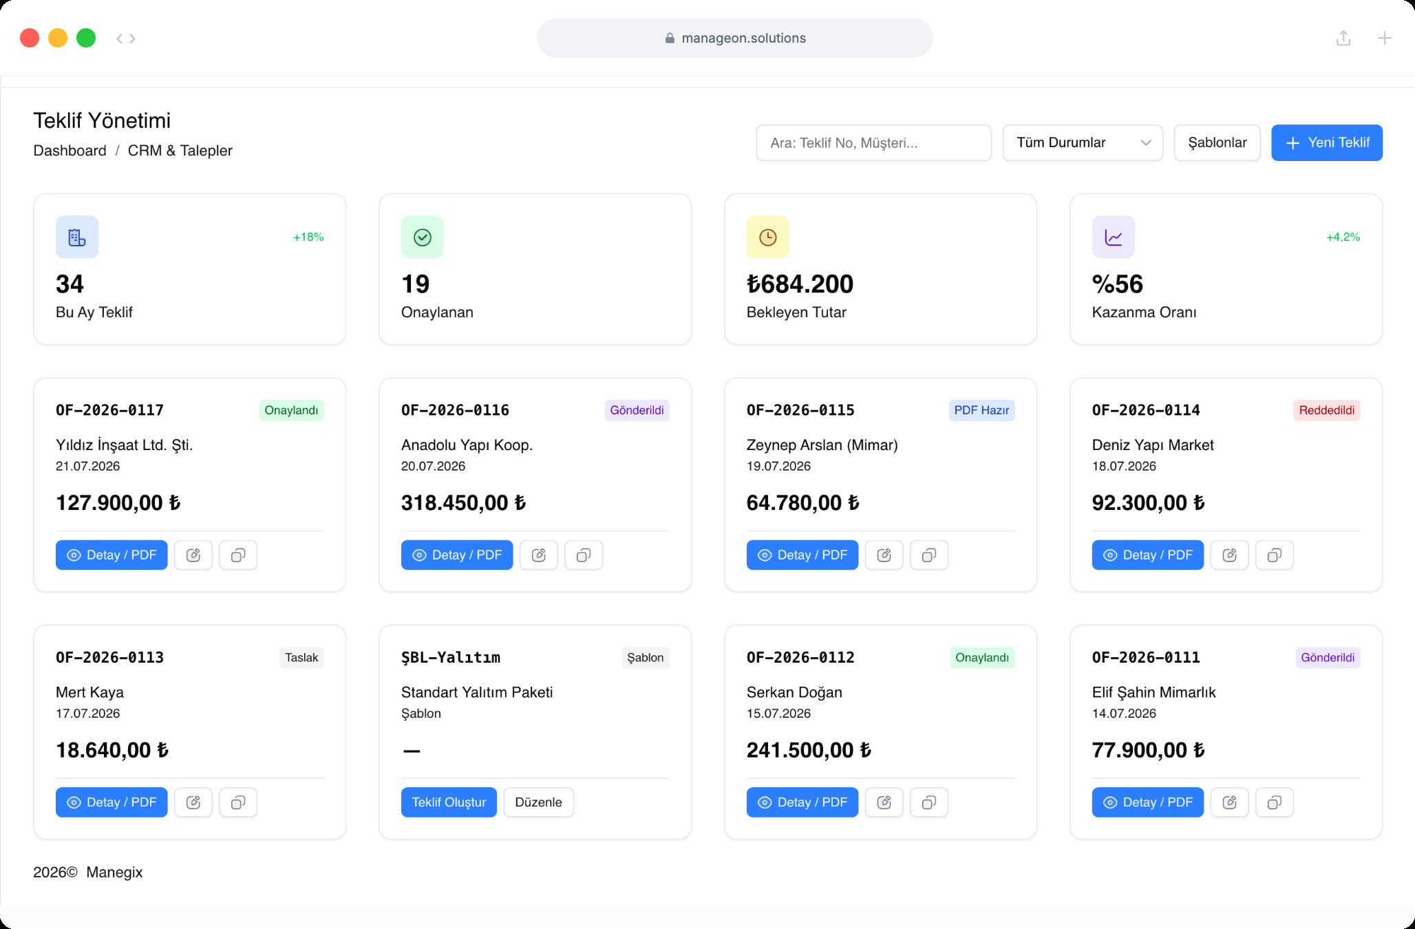Edit the Serkan Doğan offer via pencil icon

pyautogui.click(x=884, y=802)
